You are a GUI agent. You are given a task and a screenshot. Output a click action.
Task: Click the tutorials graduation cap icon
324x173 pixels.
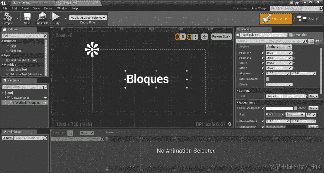(x=297, y=3)
